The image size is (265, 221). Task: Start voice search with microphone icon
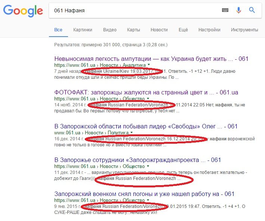point(238,10)
